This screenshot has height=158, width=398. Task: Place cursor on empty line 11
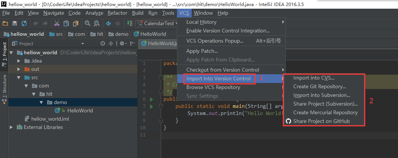279,135
